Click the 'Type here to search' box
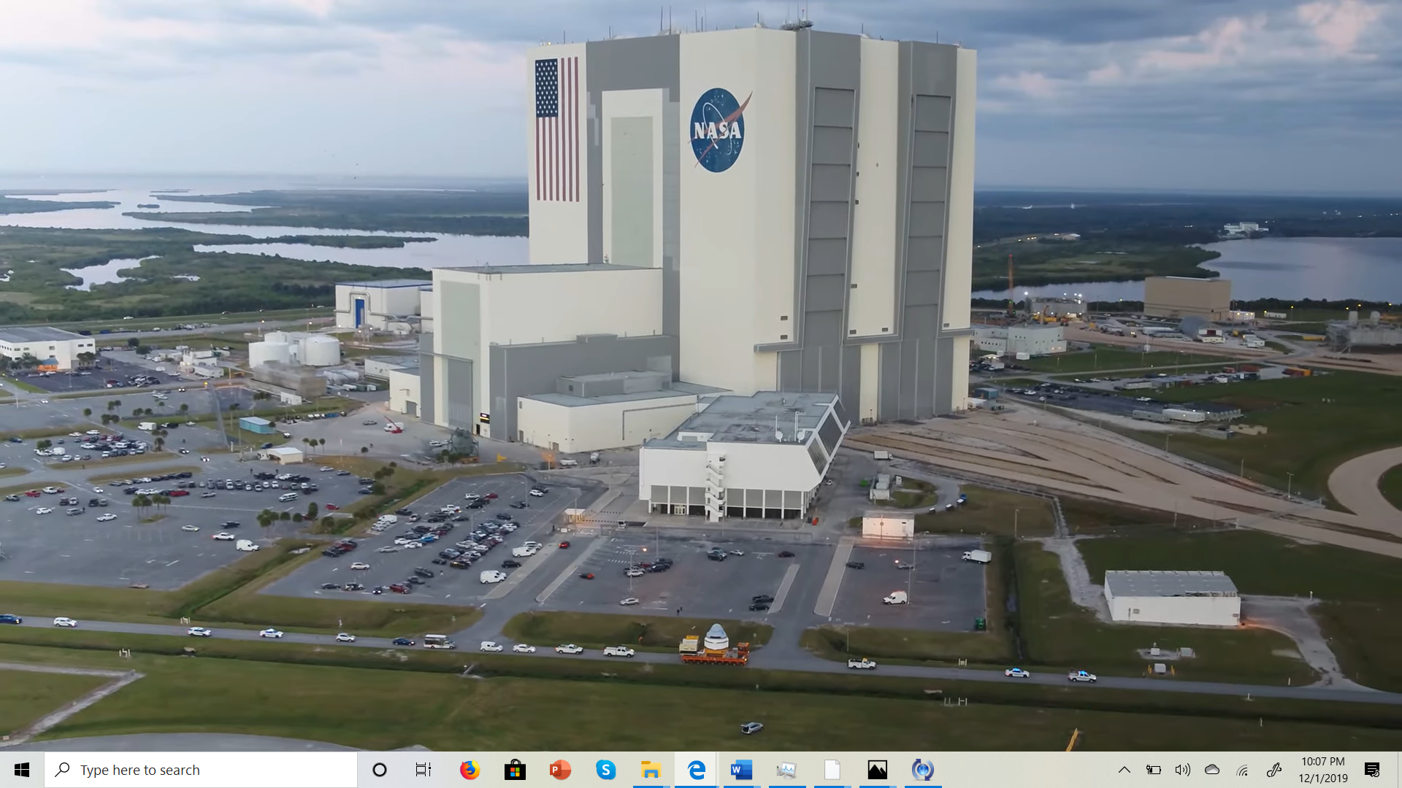Screen dimensions: 1402x788 [201, 770]
